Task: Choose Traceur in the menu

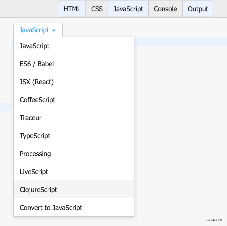Action: (74, 118)
